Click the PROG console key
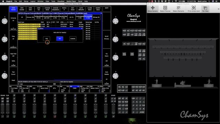Viewport: 220px width, 124px height. [124, 31]
